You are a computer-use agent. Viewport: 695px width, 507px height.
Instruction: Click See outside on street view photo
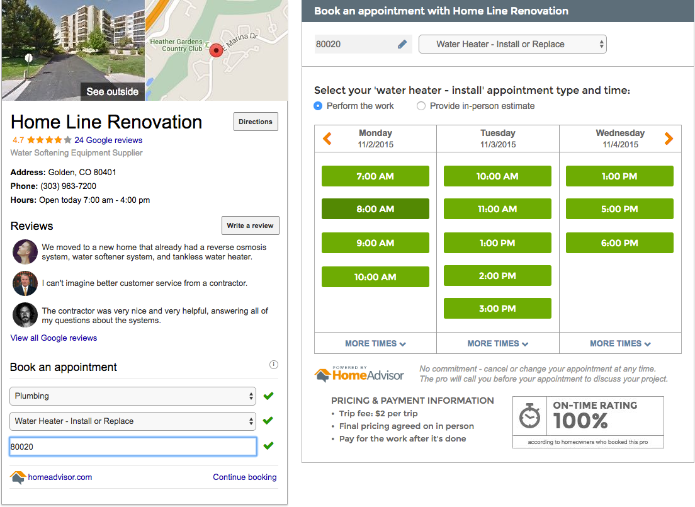[x=112, y=91]
